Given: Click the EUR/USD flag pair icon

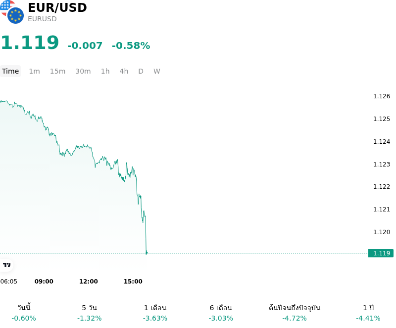Looking at the screenshot, I should point(12,12).
